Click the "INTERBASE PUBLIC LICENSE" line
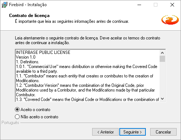181x140 pixels. pos(43,52)
